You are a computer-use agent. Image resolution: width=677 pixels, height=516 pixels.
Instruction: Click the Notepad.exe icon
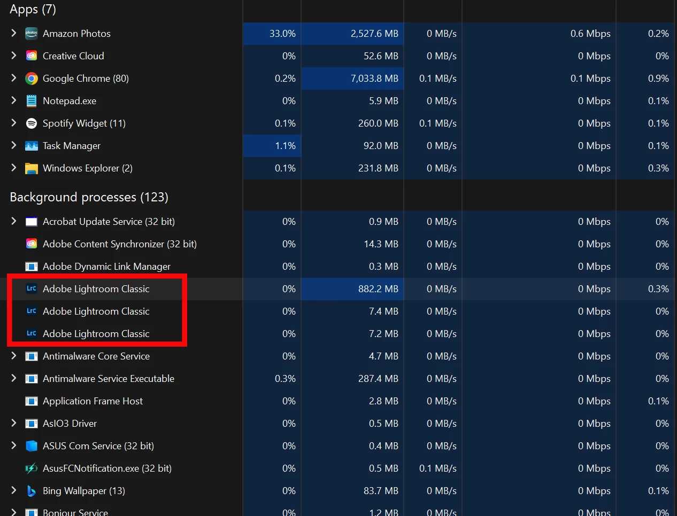(x=32, y=101)
